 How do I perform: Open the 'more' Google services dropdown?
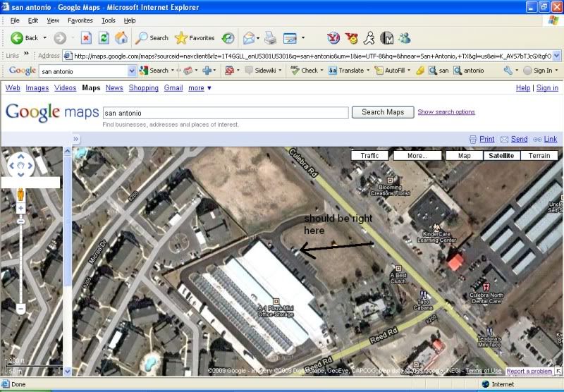point(199,88)
